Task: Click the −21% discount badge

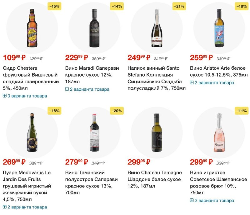Action: click(x=179, y=6)
